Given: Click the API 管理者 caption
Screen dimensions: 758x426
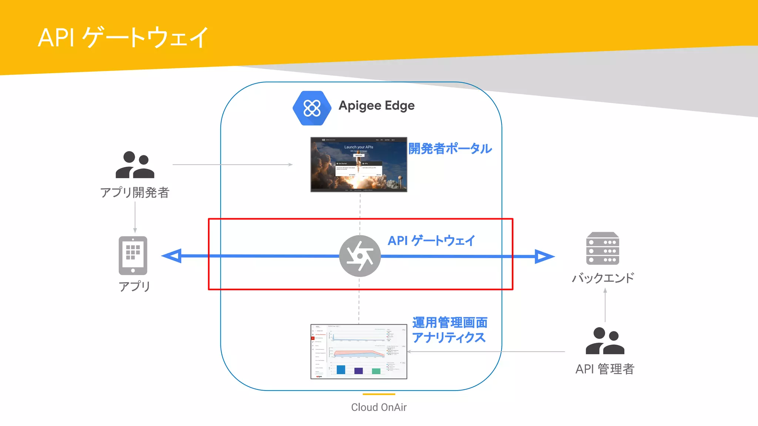Looking at the screenshot, I should 605,369.
